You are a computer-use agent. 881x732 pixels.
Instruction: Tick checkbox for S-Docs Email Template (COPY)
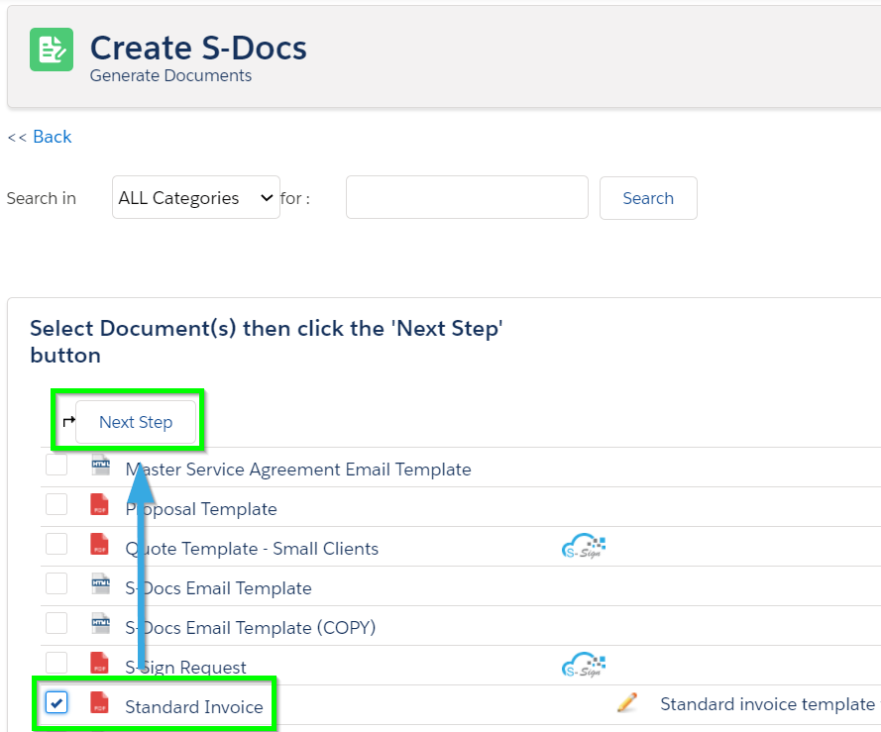pyautogui.click(x=56, y=623)
